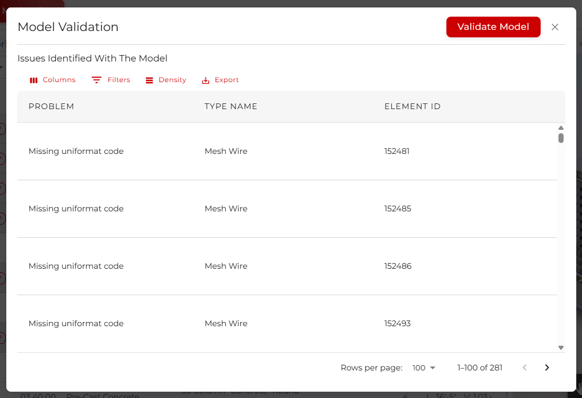582x398 pixels.
Task: Open the Rows per page dropdown
Action: [423, 368]
